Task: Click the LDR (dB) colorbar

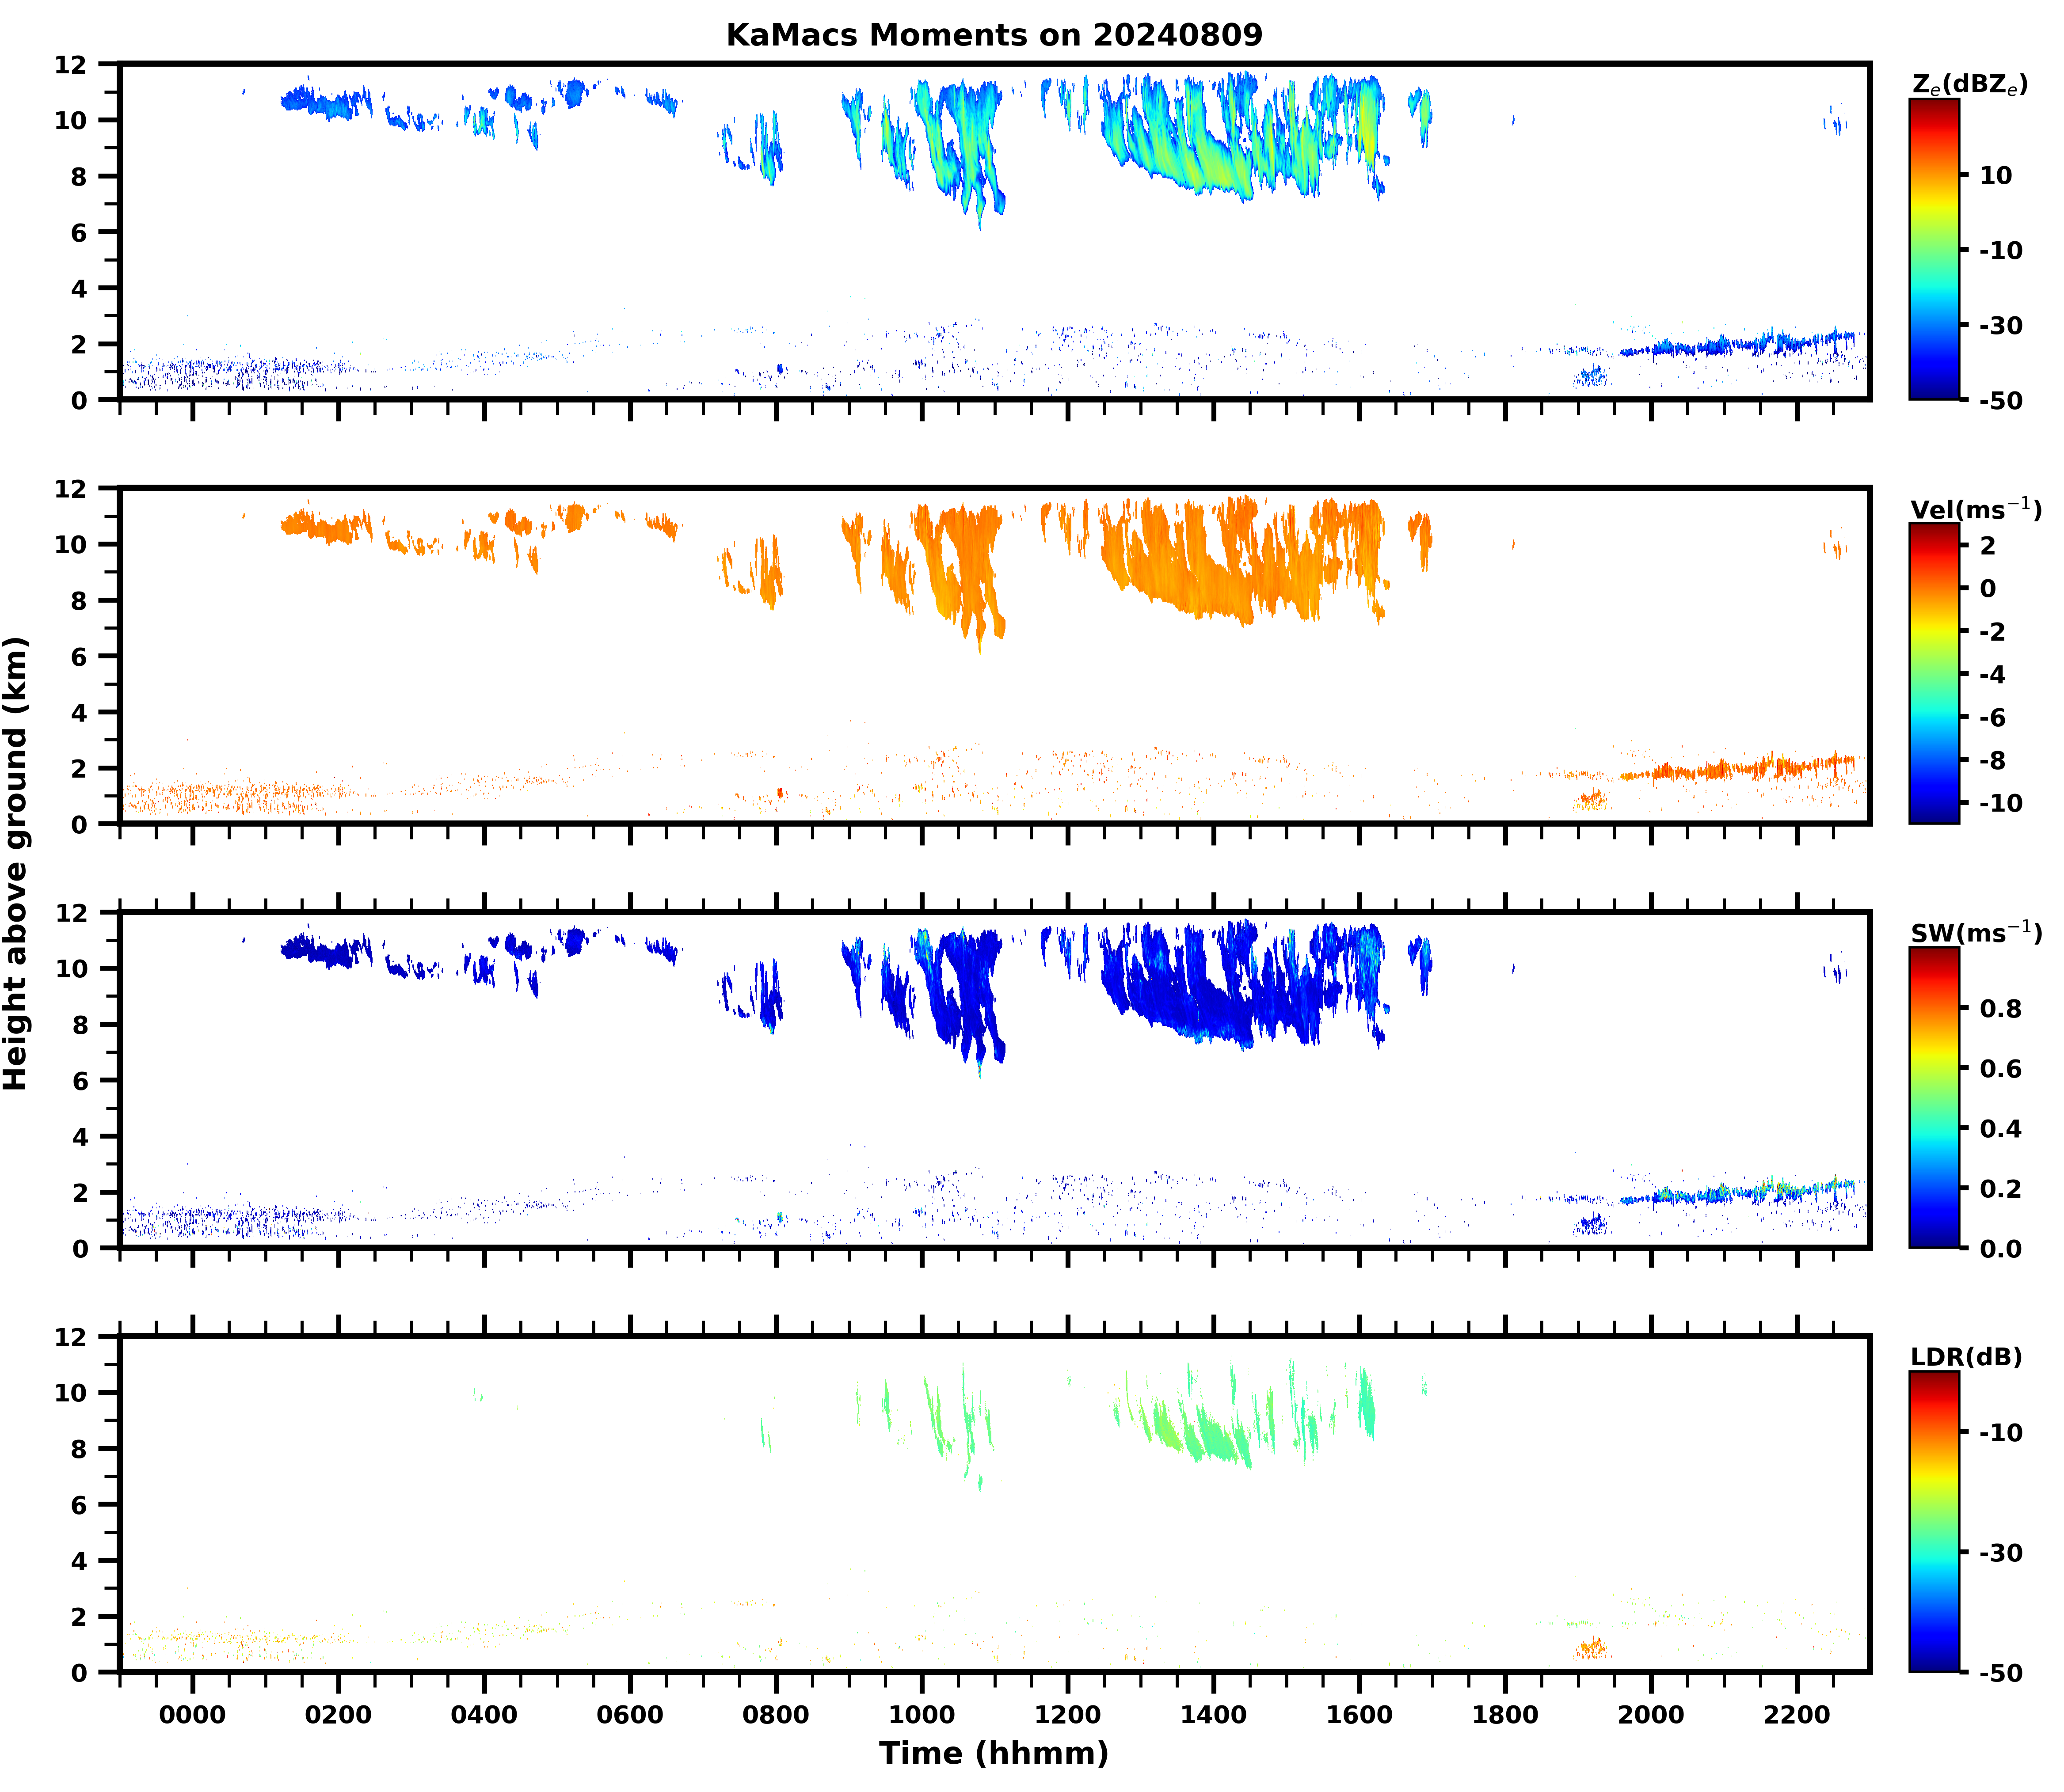Action: point(1934,1521)
